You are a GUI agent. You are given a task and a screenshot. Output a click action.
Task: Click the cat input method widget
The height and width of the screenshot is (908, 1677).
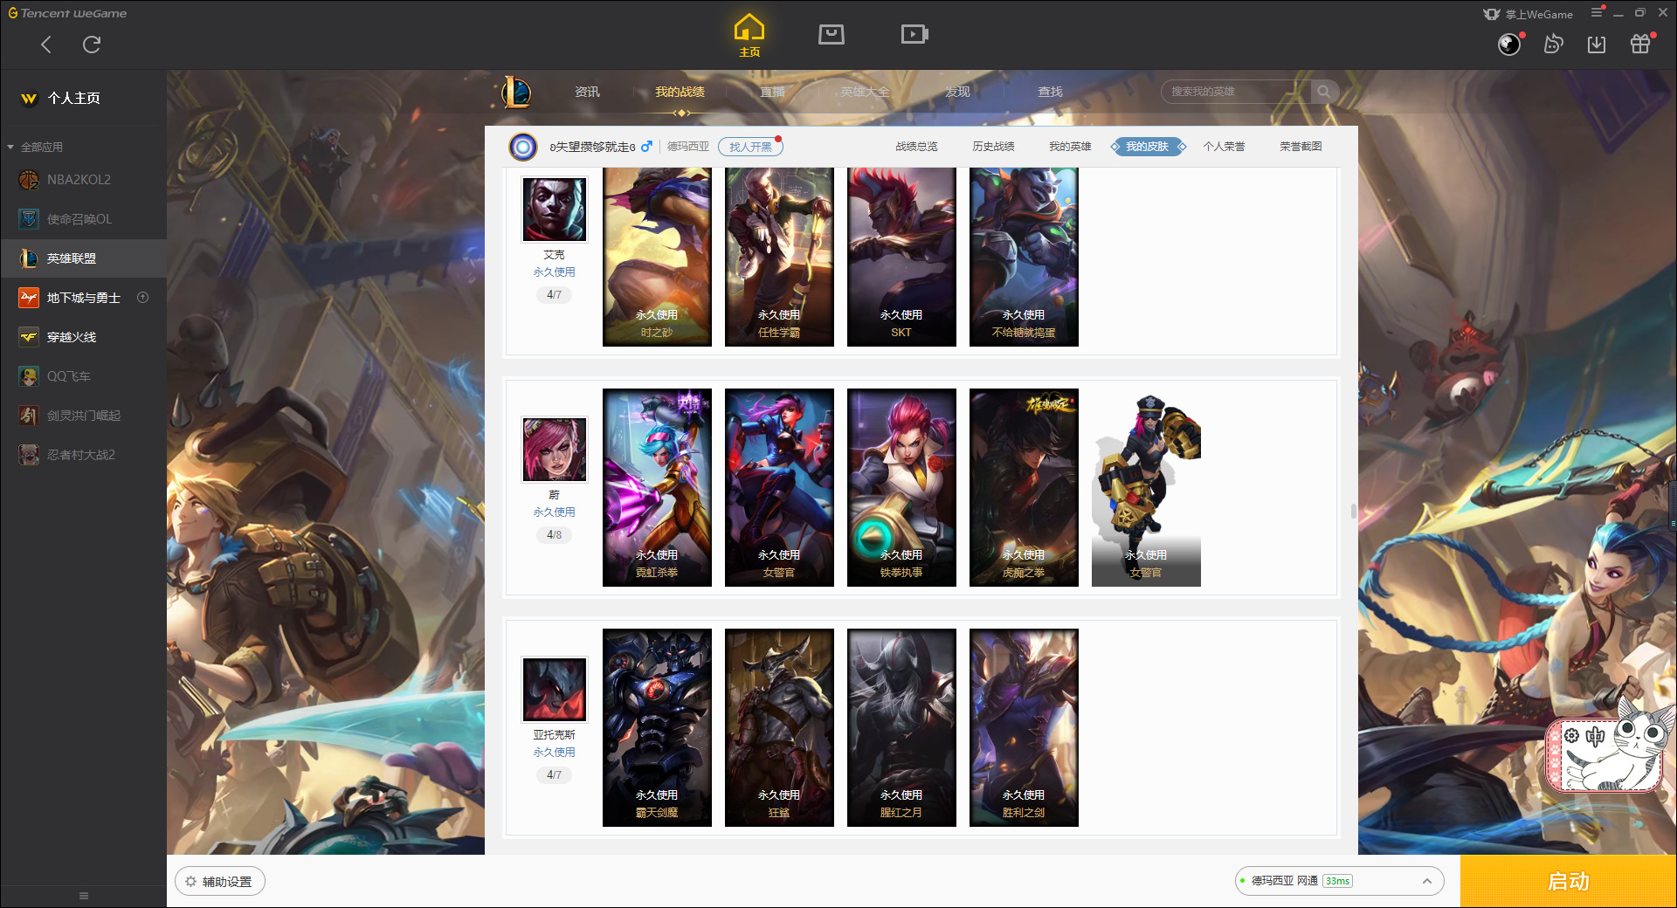1610,745
